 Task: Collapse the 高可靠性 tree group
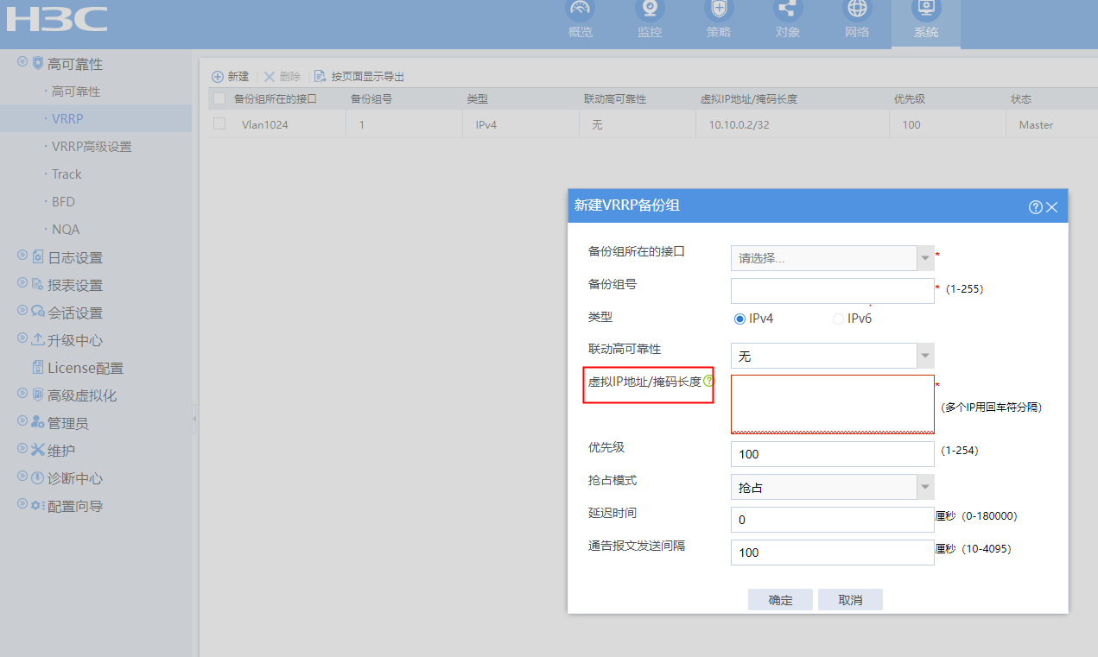[x=22, y=63]
